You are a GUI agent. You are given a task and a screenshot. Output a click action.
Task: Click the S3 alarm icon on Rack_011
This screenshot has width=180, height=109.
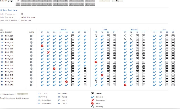tap(54, 69)
